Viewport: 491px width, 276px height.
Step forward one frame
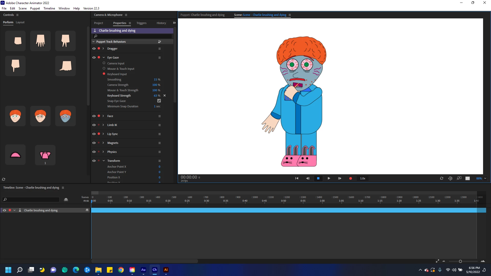pyautogui.click(x=340, y=178)
